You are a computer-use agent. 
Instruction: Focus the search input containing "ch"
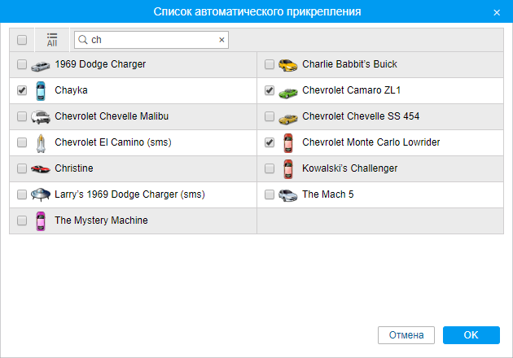pos(151,40)
